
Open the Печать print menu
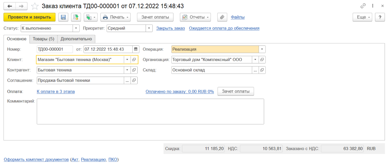click(x=115, y=17)
